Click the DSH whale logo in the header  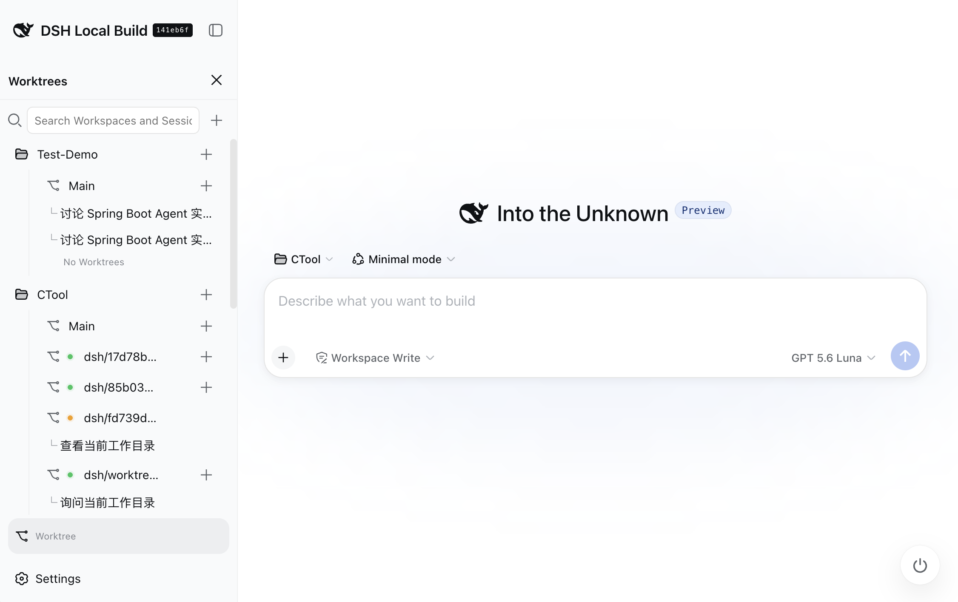pos(23,30)
